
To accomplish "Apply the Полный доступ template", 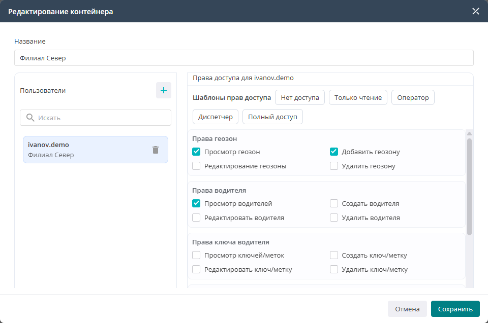I will tap(272, 117).
